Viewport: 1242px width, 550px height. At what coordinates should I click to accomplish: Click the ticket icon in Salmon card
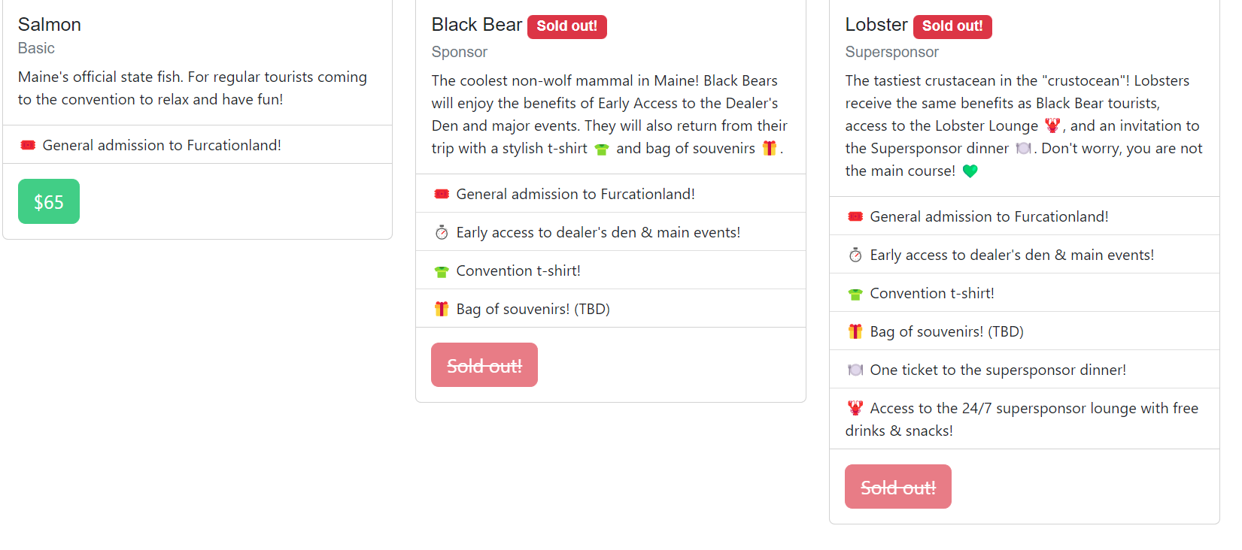pyautogui.click(x=28, y=145)
